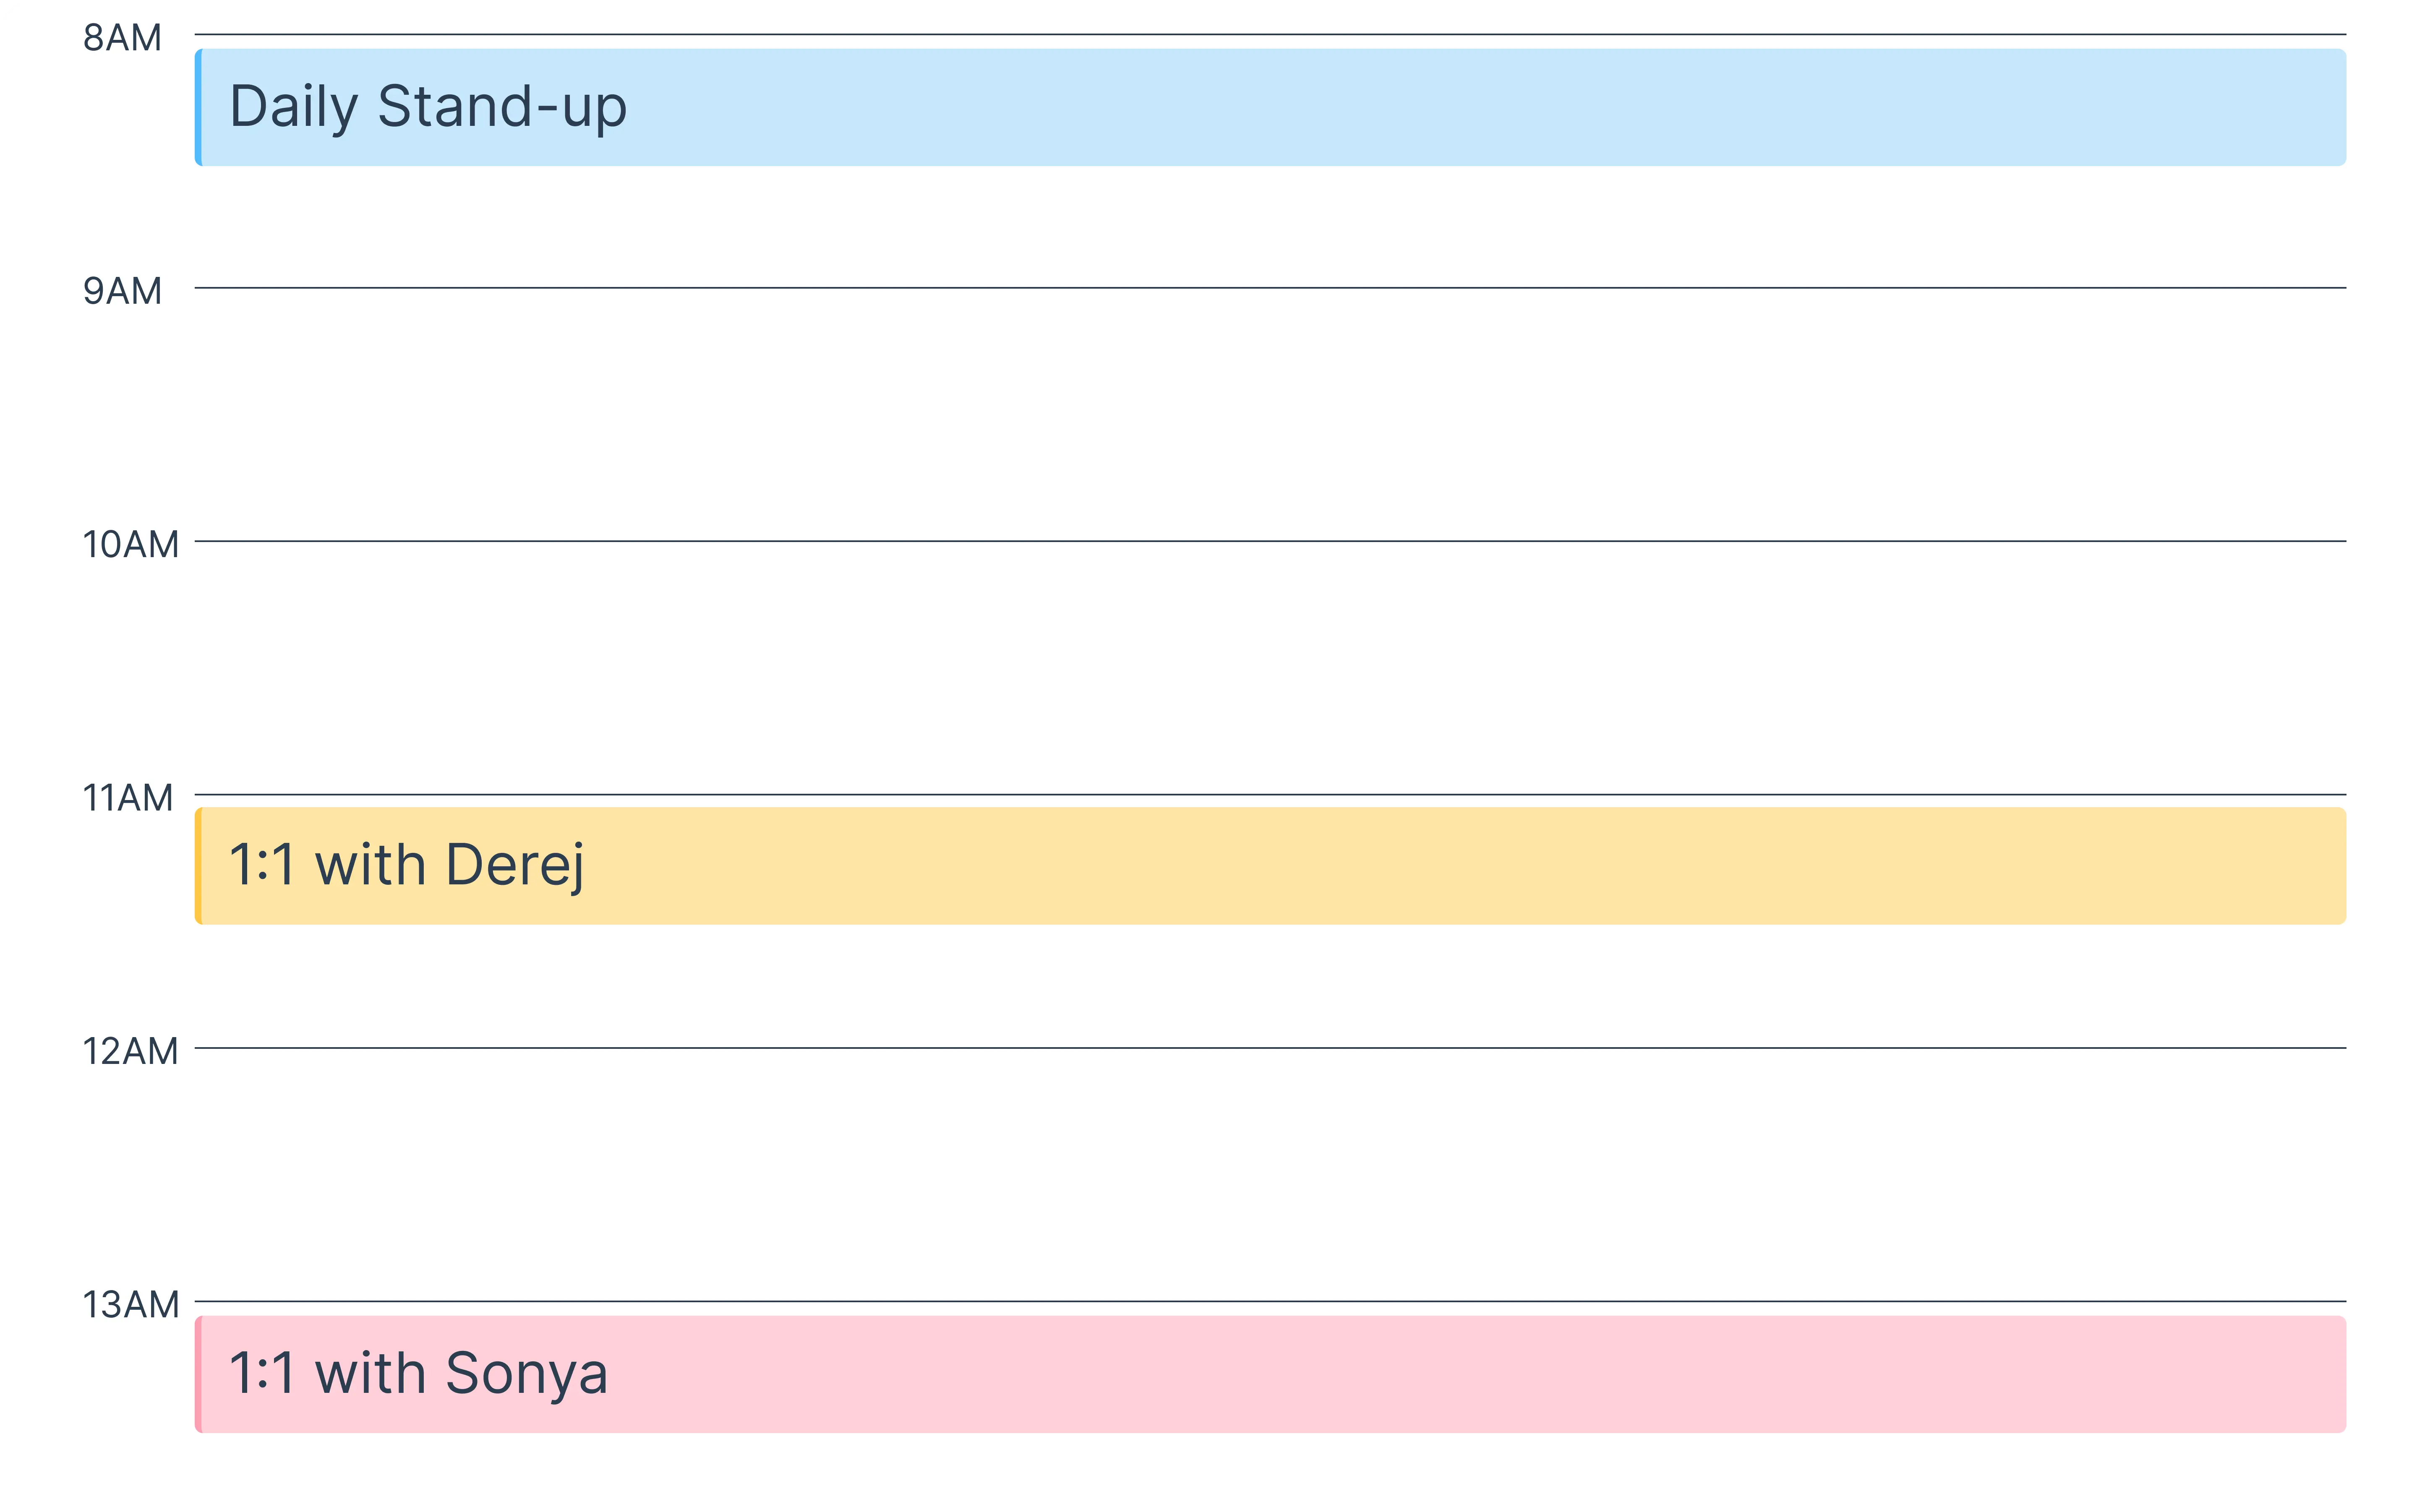Screen dimensions: 2417x1512
Task: Click the blue accent bar on Daily Stand-up
Action: pos(198,107)
